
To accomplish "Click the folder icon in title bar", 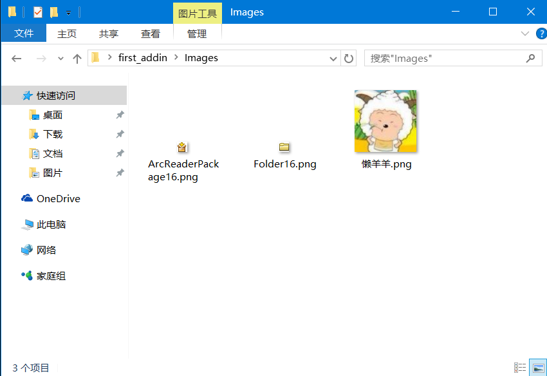I will click(12, 12).
